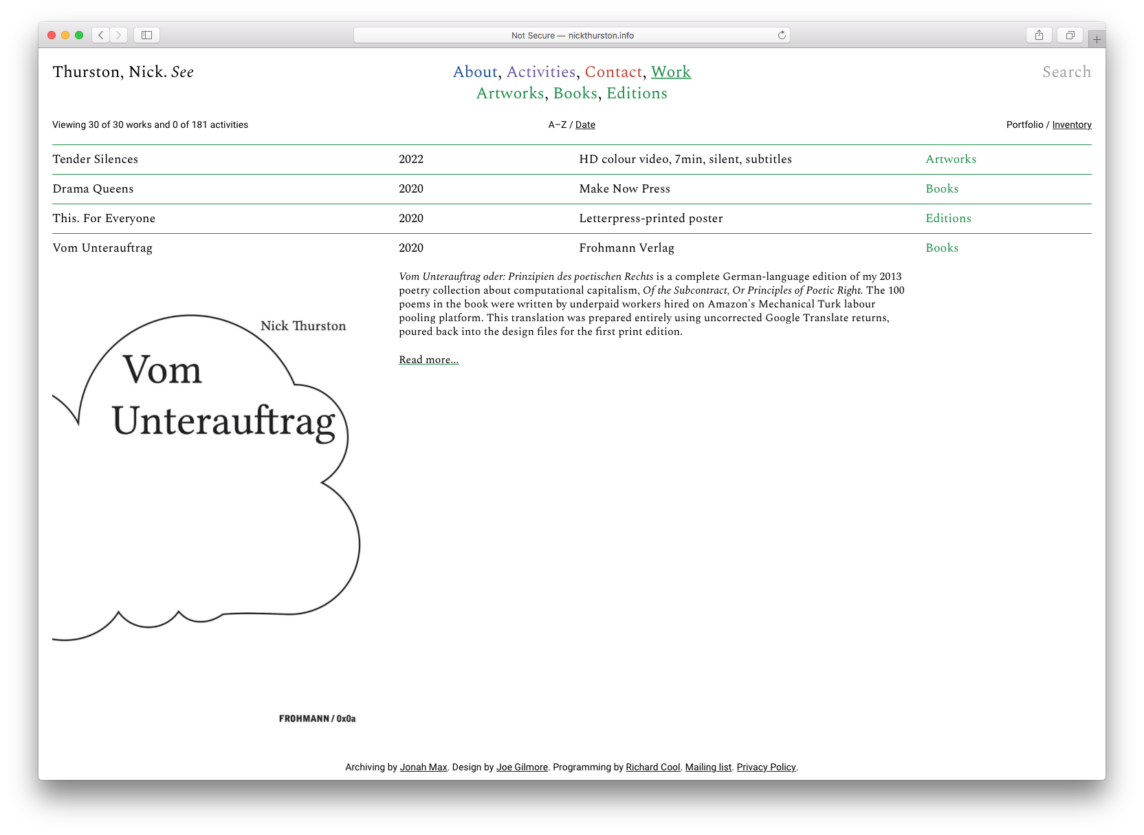The image size is (1144, 835).
Task: Show all tabs overview icon
Action: (x=1070, y=35)
